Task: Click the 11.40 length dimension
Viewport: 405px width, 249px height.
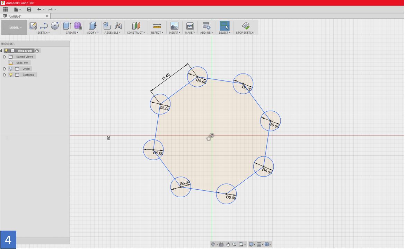Action: pyautogui.click(x=166, y=77)
